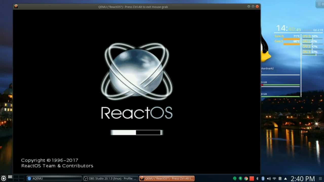Click the 14:40:49 desktop clock widget
This screenshot has height=182, width=324.
point(289,29)
